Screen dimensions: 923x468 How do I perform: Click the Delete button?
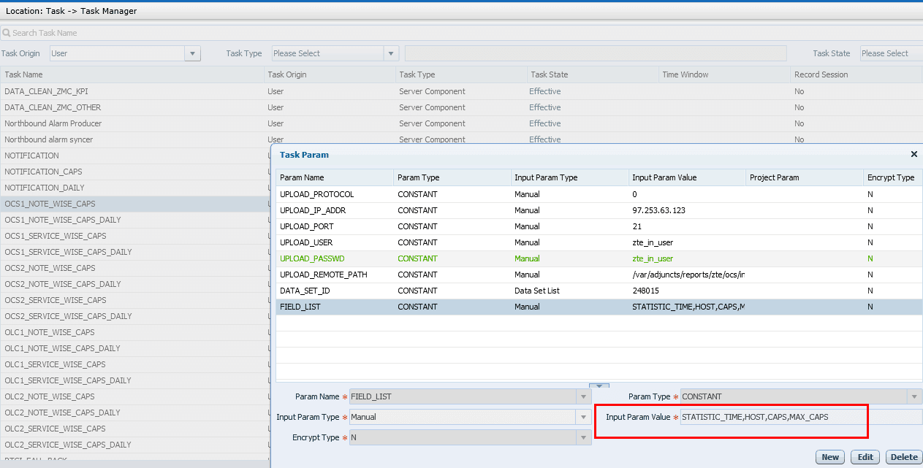click(x=904, y=457)
